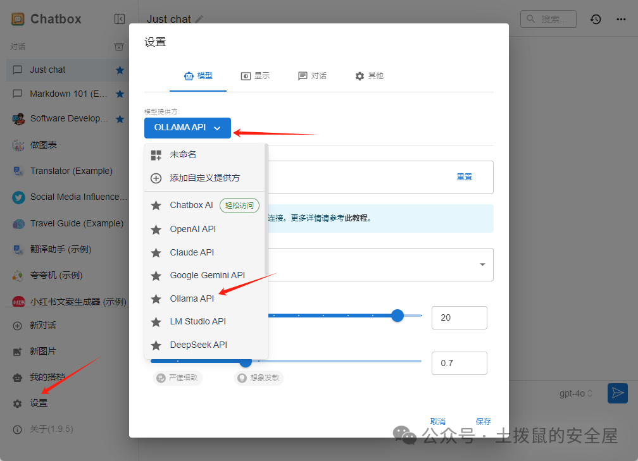Screen dimensions: 638x461
Task: Switch to the 对话 settings tab
Action: pyautogui.click(x=312, y=76)
